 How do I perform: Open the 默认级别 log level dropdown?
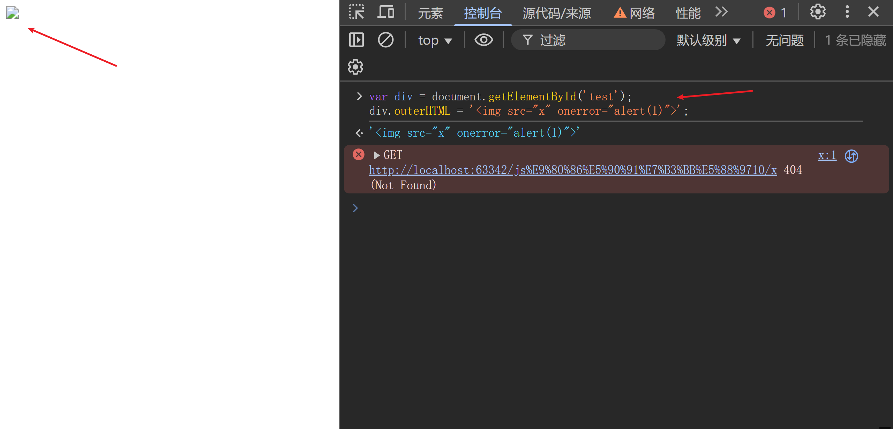(708, 40)
